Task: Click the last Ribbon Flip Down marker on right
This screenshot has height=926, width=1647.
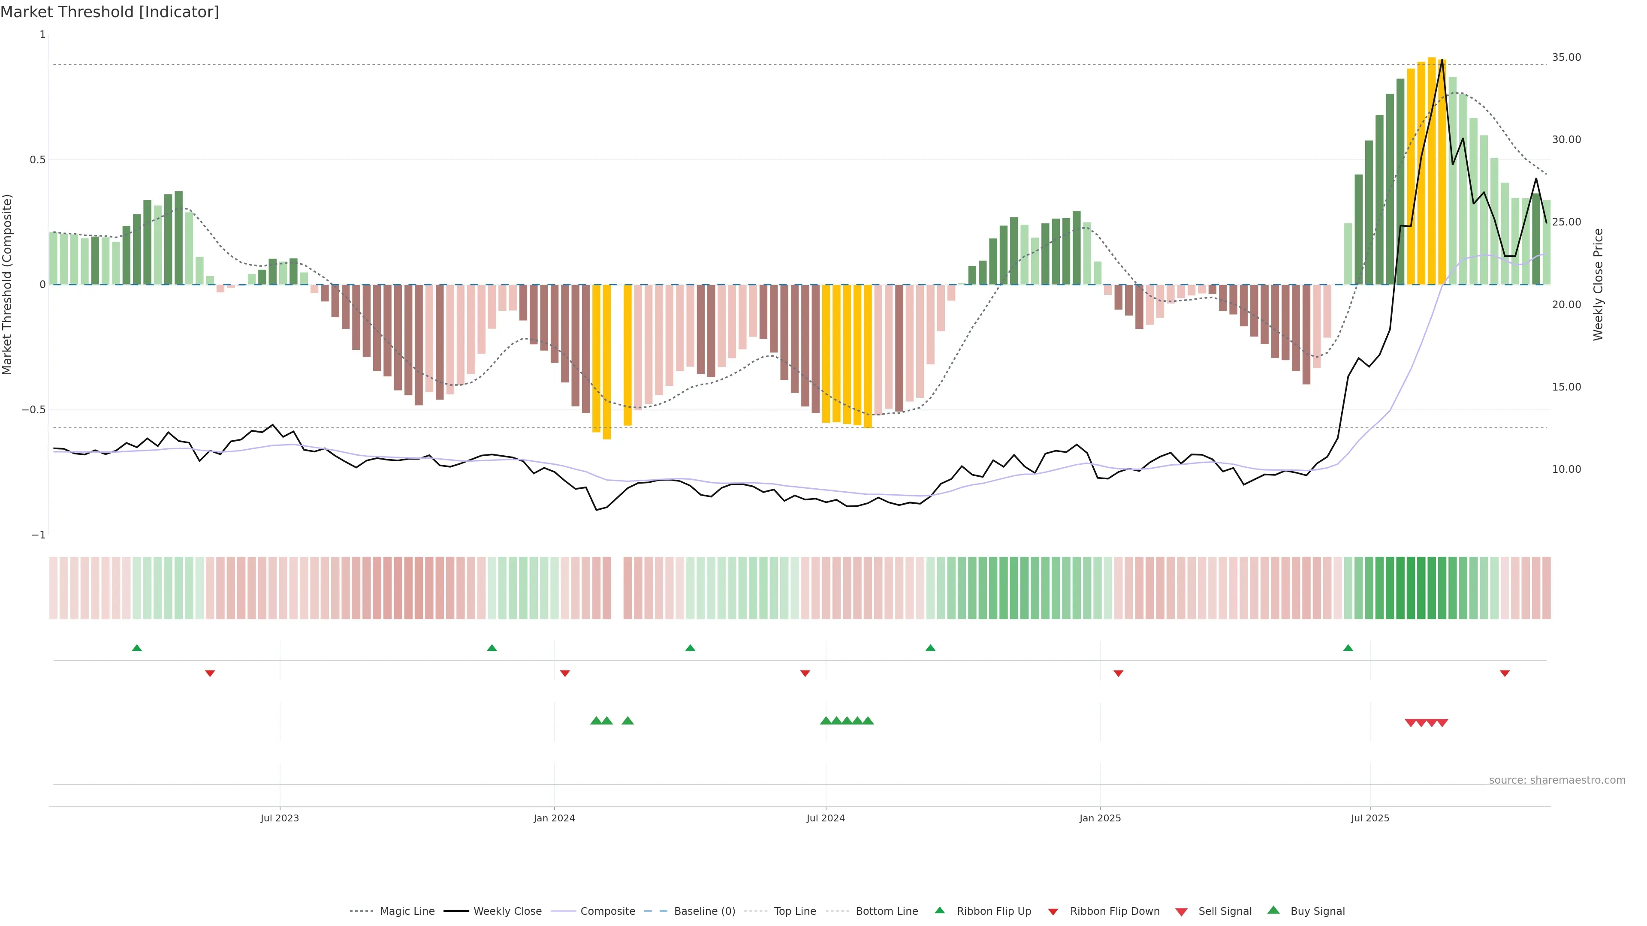Action: tap(1505, 673)
